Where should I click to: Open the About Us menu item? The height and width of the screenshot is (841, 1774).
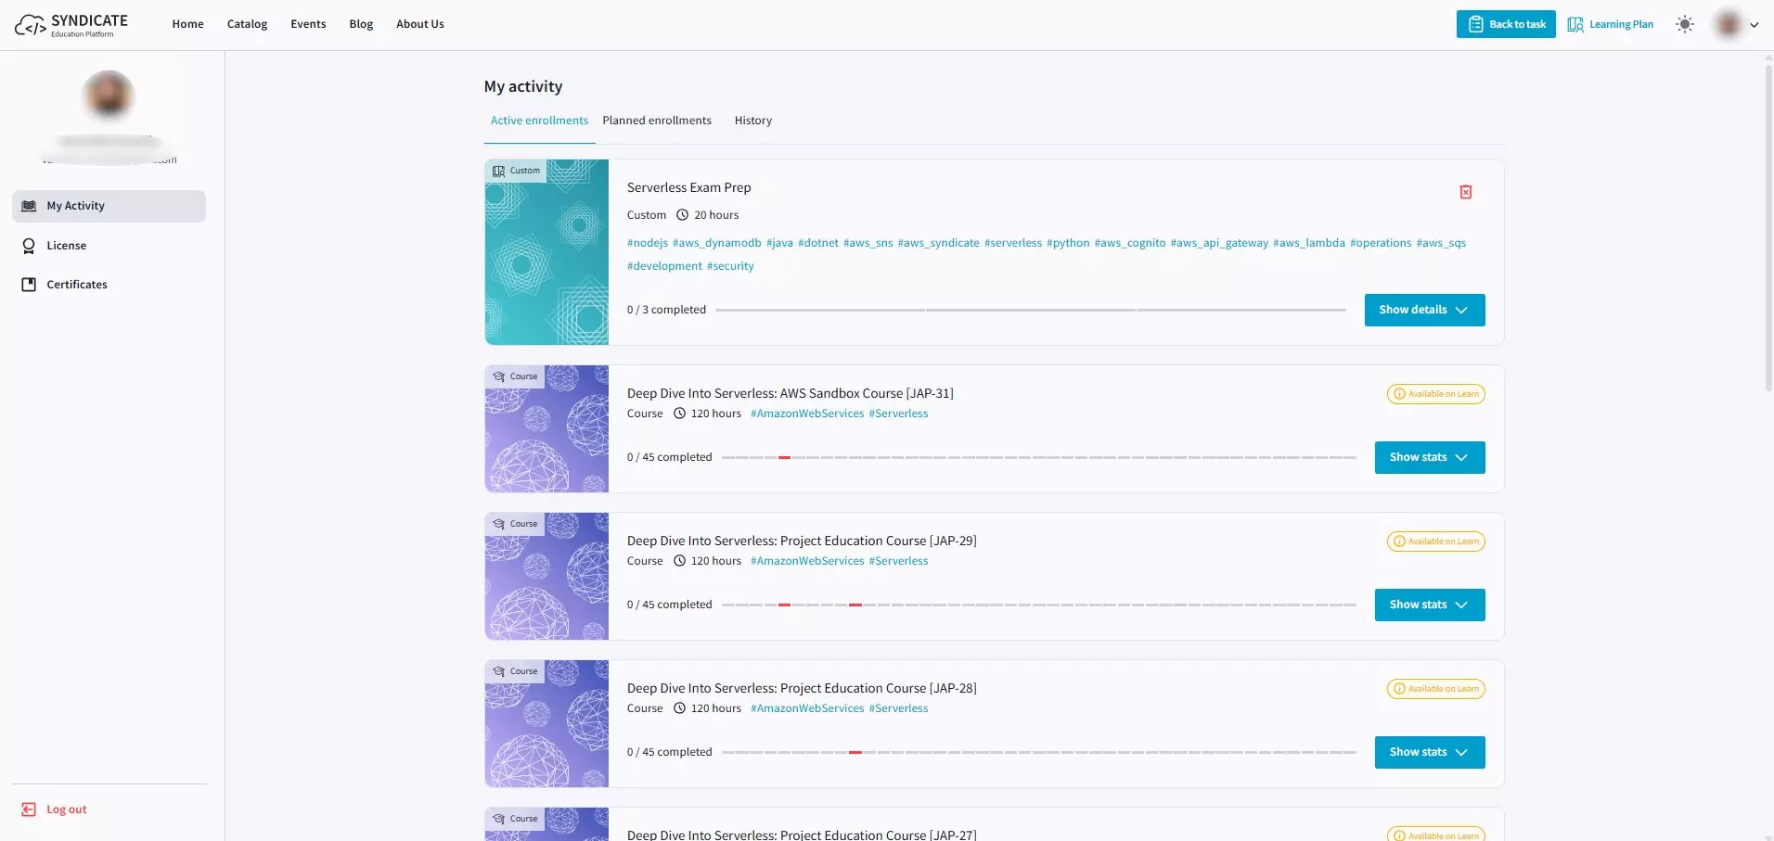coord(420,24)
